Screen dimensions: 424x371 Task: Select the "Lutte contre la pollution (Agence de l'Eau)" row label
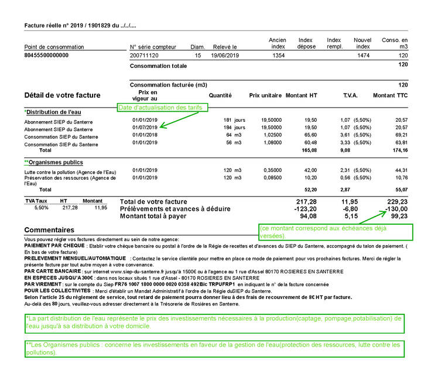click(x=70, y=172)
